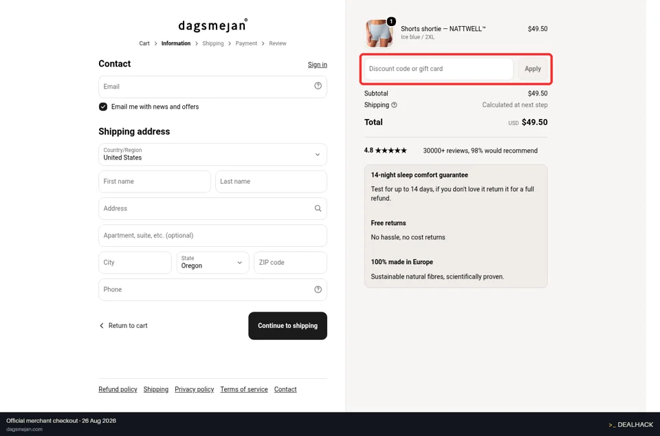Focus the Phone input field
Screen dimensions: 660x436
click(x=212, y=290)
